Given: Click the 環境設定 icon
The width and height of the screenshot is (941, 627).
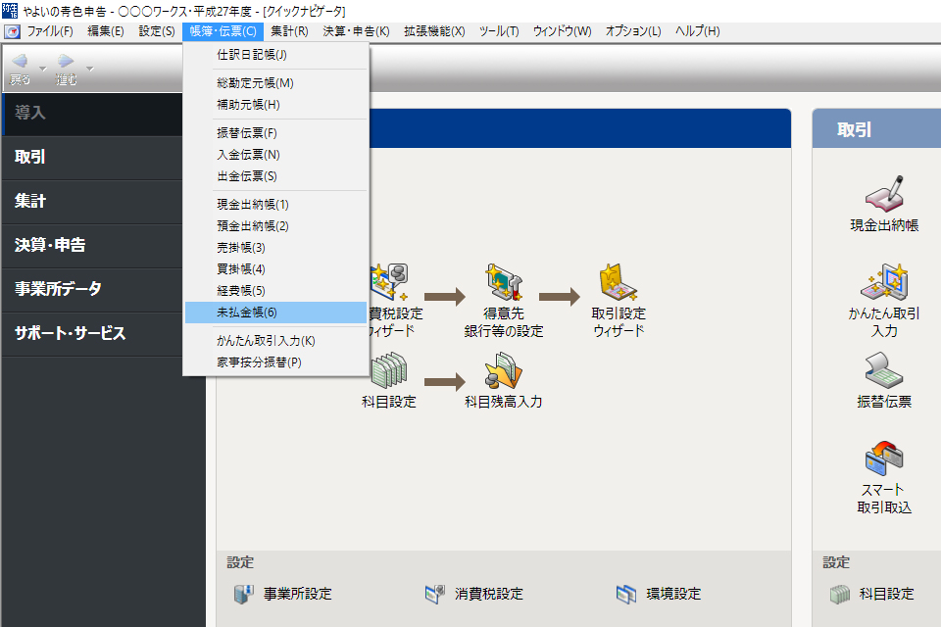Looking at the screenshot, I should [626, 594].
